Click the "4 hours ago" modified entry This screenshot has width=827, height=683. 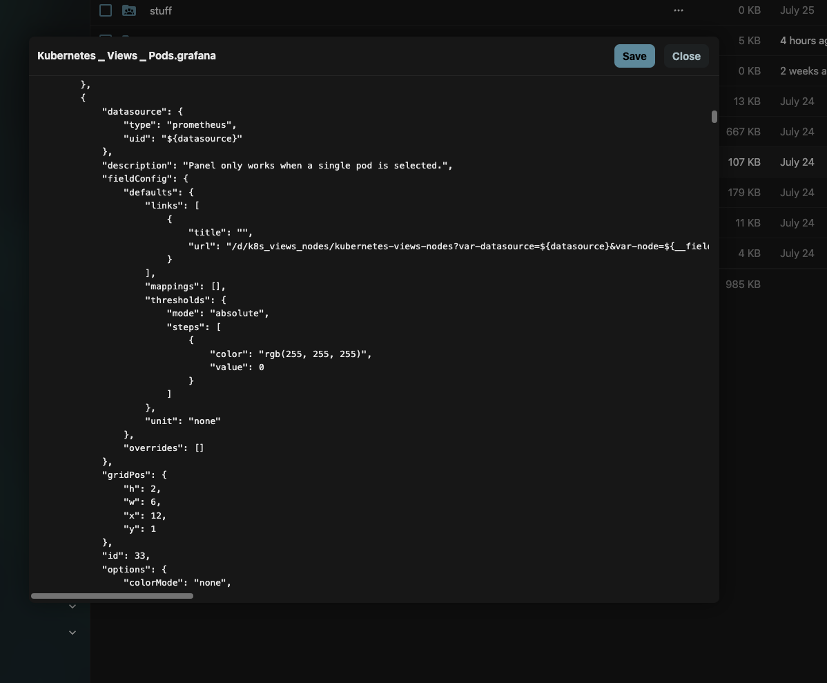(x=804, y=41)
